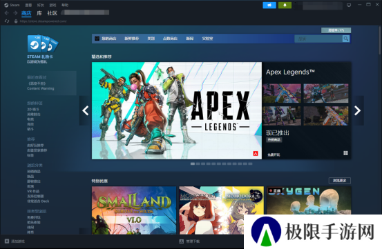Screen dimensions: 382x249
Task: Switch to the 库 tab
Action: [x=39, y=13]
